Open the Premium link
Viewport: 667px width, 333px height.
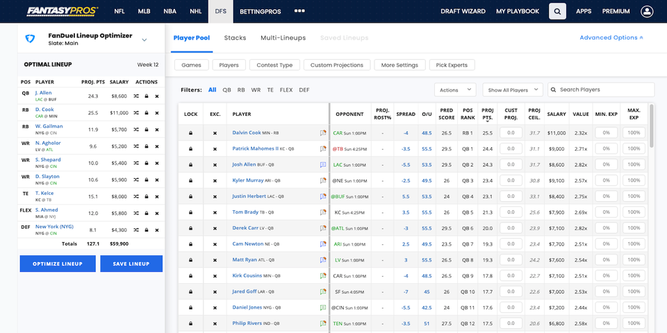pyautogui.click(x=616, y=12)
